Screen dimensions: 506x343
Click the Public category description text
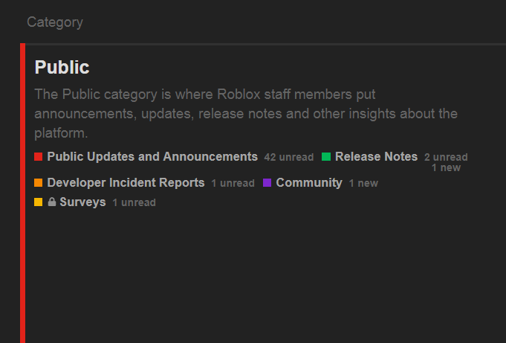246,114
